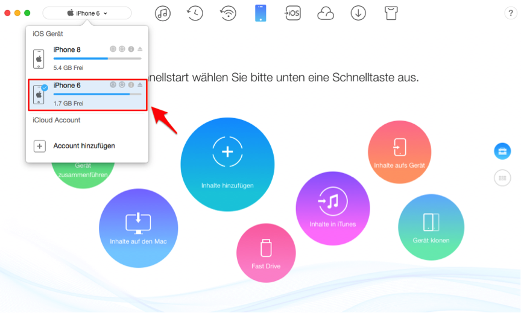
Task: Open the Device Manager phone icon
Action: pyautogui.click(x=260, y=13)
